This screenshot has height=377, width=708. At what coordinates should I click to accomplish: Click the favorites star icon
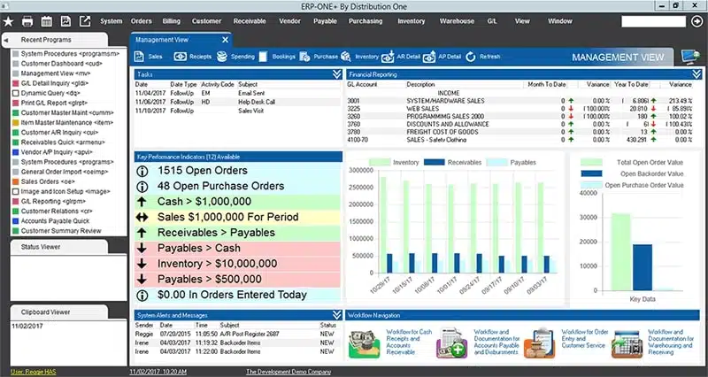8,21
